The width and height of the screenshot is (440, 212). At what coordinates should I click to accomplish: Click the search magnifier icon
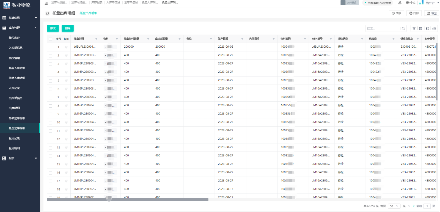(x=403, y=28)
